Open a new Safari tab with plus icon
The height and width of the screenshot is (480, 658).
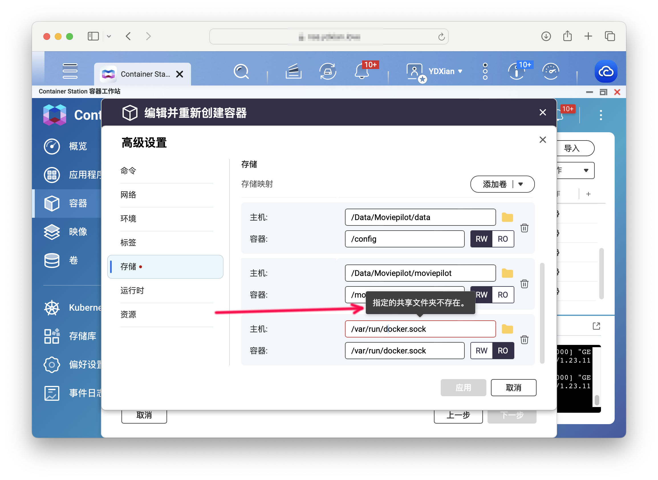588,36
